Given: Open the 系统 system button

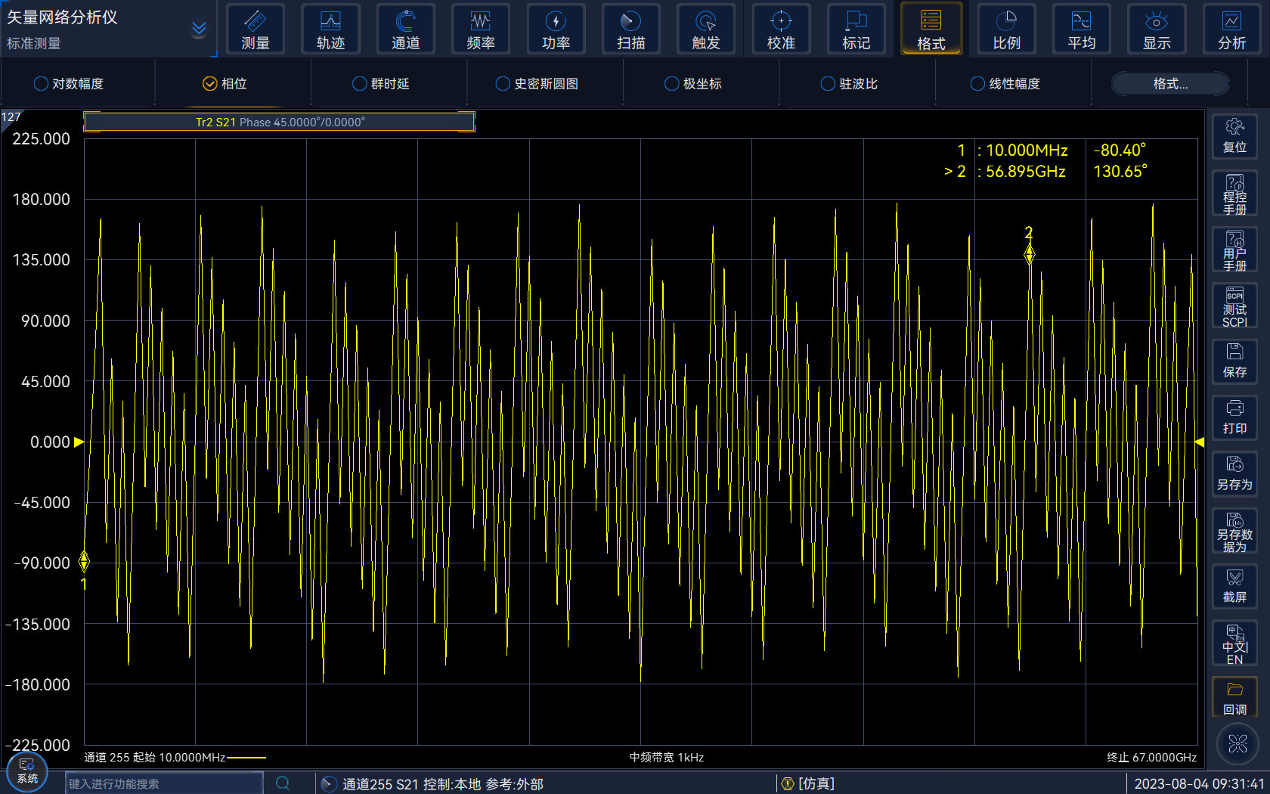Looking at the screenshot, I should point(27,771).
